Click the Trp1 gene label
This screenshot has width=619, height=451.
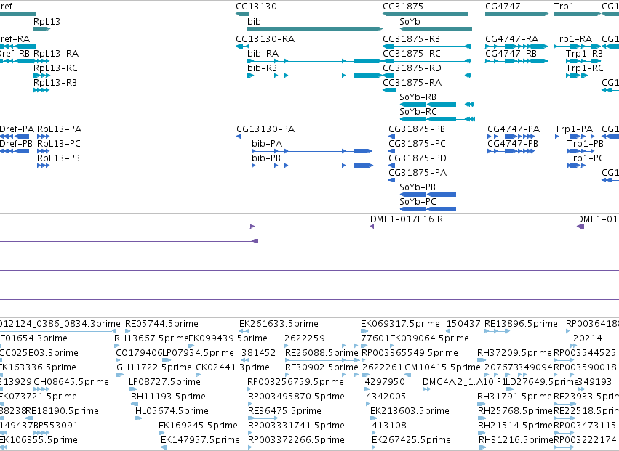click(564, 7)
